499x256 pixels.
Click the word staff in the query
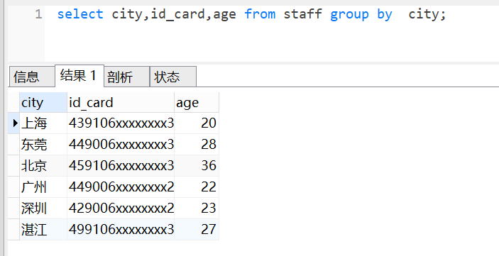[302, 14]
